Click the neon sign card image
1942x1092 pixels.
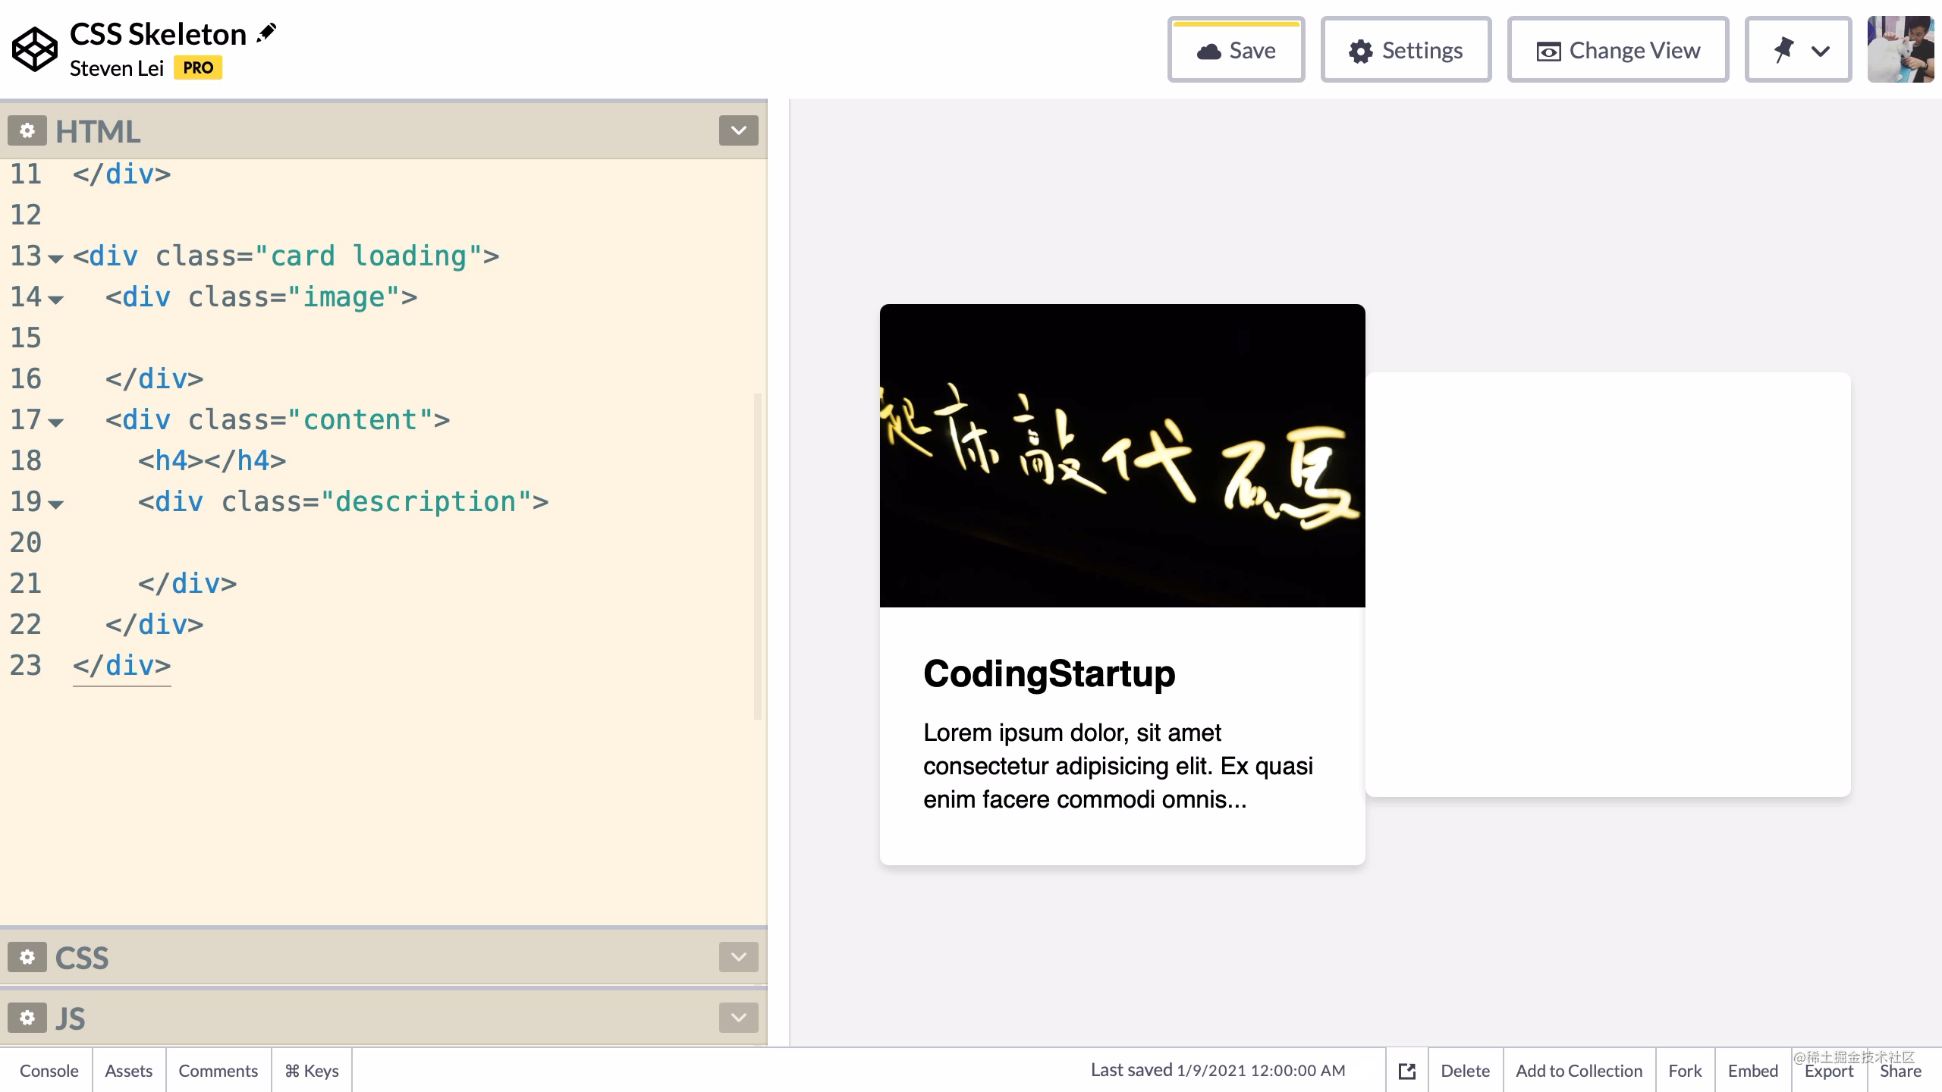(1122, 455)
